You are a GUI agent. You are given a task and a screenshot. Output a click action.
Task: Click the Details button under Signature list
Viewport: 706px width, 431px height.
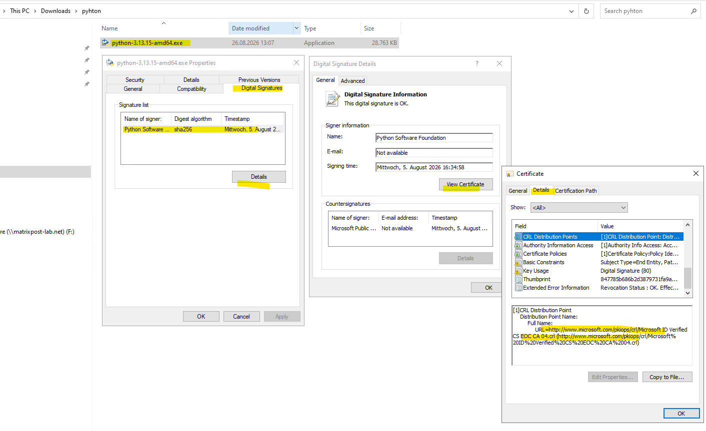coord(258,177)
